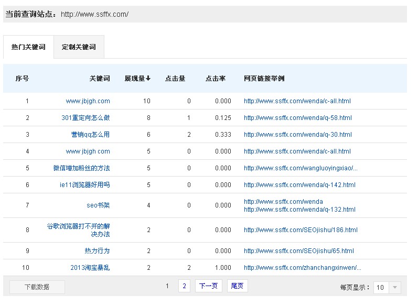Click the 0.125 click rate value
The image size is (418, 306).
tap(223, 118)
